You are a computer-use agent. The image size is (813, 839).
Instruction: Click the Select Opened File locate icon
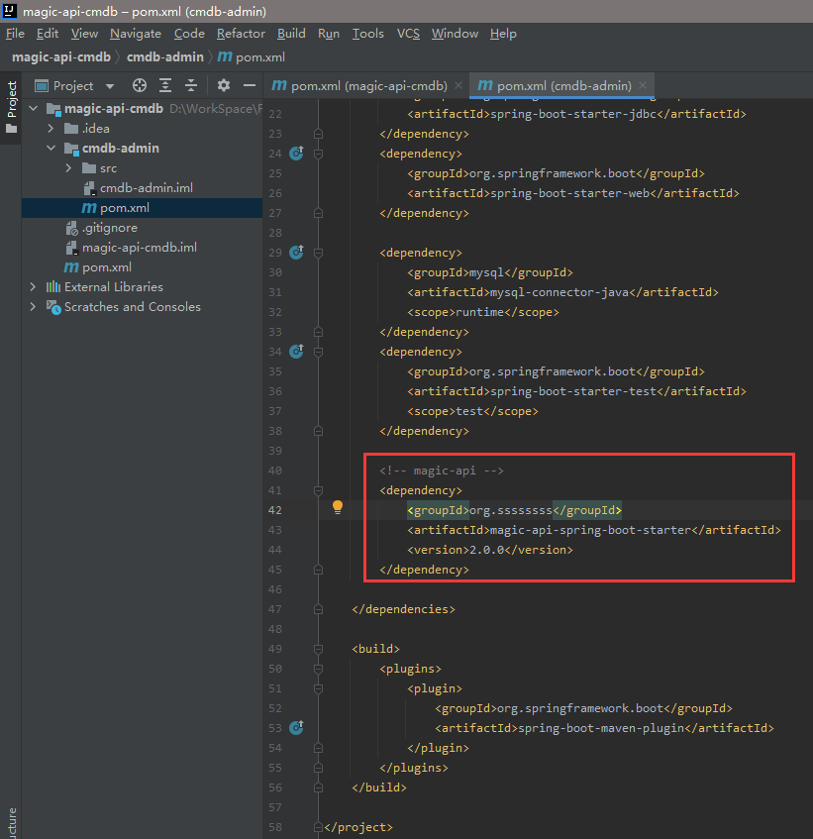coord(140,85)
